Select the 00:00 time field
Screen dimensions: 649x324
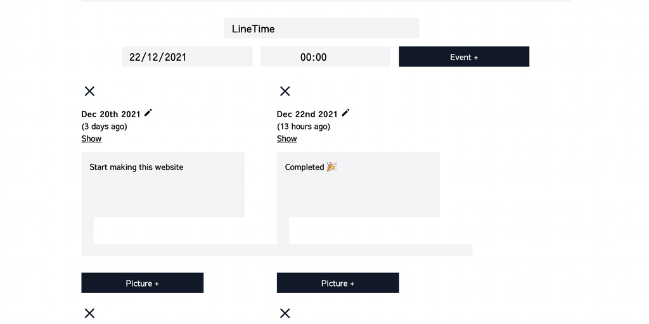click(325, 57)
